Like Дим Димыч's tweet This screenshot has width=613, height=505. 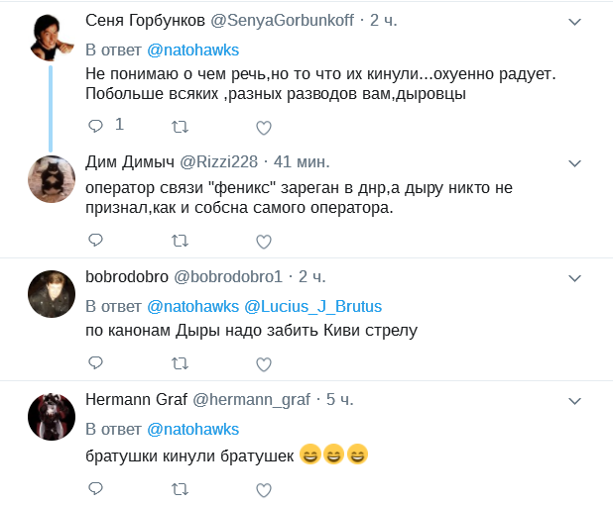(x=263, y=241)
